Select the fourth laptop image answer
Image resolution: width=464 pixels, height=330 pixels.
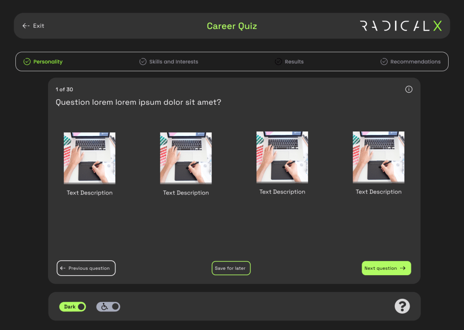click(378, 157)
